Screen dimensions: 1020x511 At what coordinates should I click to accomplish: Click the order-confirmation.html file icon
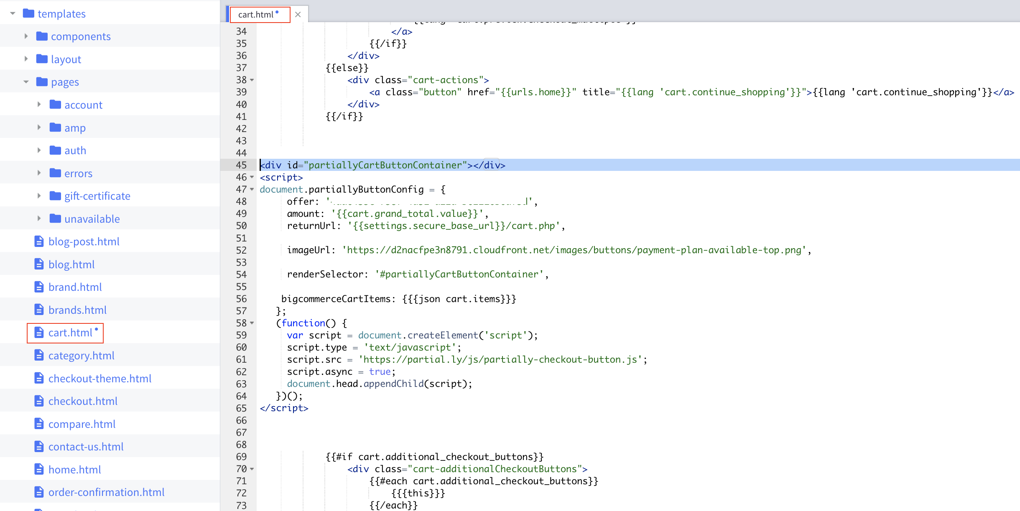point(39,492)
